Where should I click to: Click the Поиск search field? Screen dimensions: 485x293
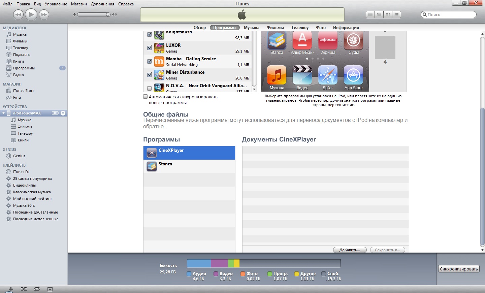[x=450, y=14]
